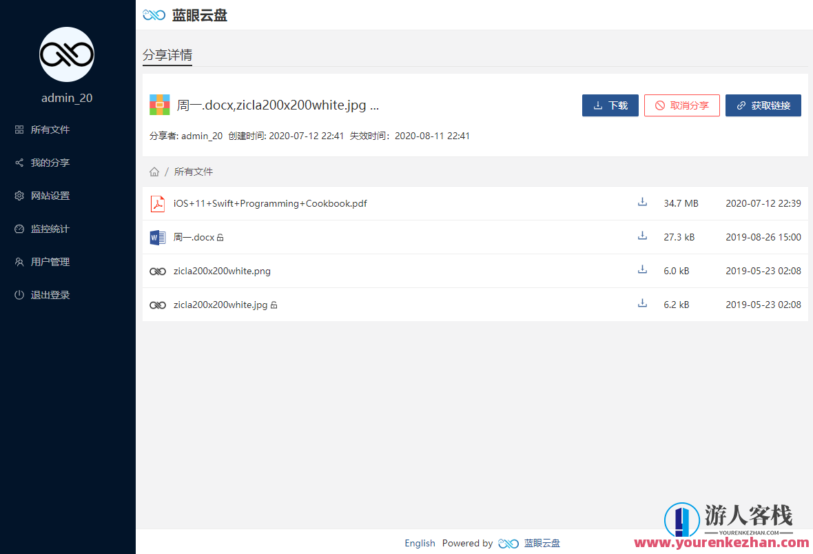
Task: Click the home icon in the breadcrumb
Action: 154,171
